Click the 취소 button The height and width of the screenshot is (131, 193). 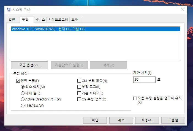121,120
